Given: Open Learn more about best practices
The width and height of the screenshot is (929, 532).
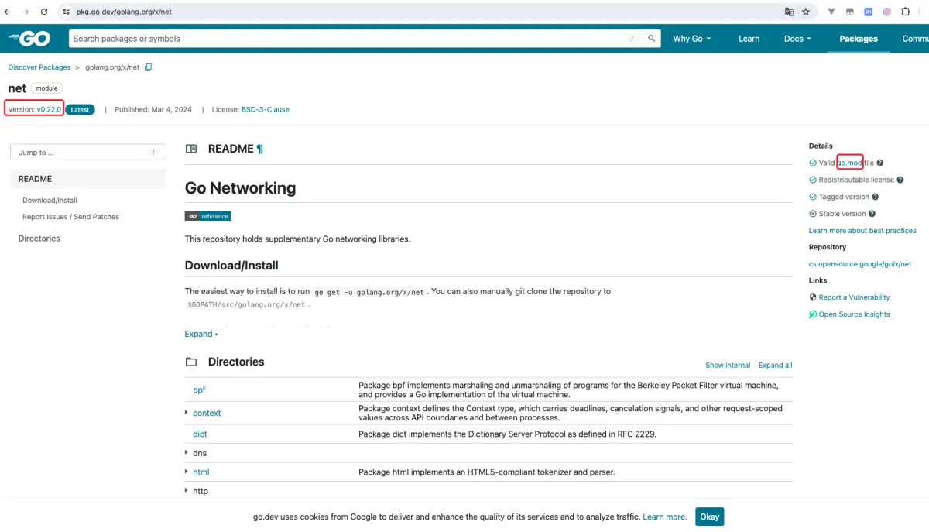Looking at the screenshot, I should point(862,231).
